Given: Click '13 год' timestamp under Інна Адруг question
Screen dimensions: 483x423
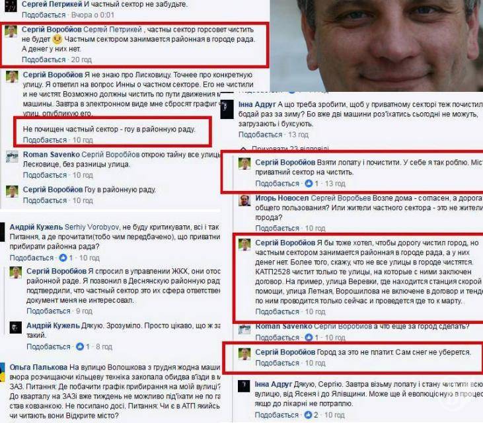Looking at the screenshot, I should [298, 135].
